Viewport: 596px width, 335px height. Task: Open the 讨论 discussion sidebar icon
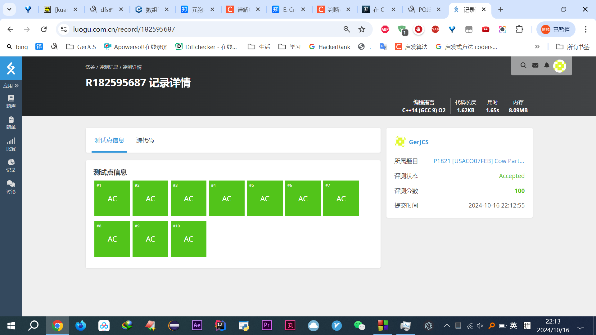(11, 187)
